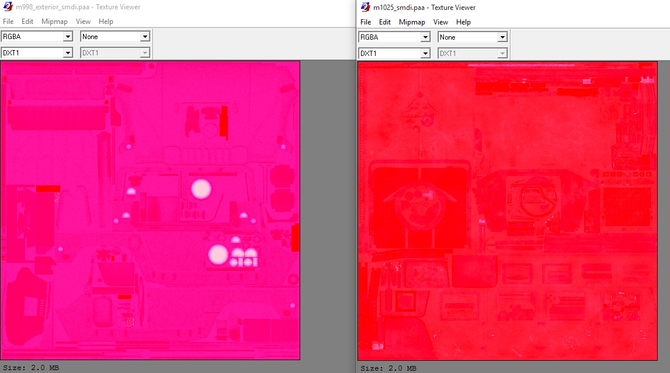Expand active DXT1 format dropdown in m998_exterior_smdi.paa window
The width and height of the screenshot is (670, 373).
[x=68, y=53]
